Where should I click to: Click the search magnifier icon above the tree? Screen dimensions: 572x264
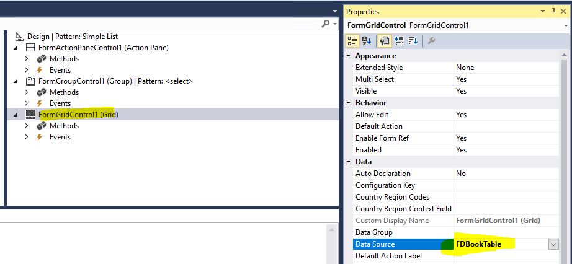tap(326, 24)
